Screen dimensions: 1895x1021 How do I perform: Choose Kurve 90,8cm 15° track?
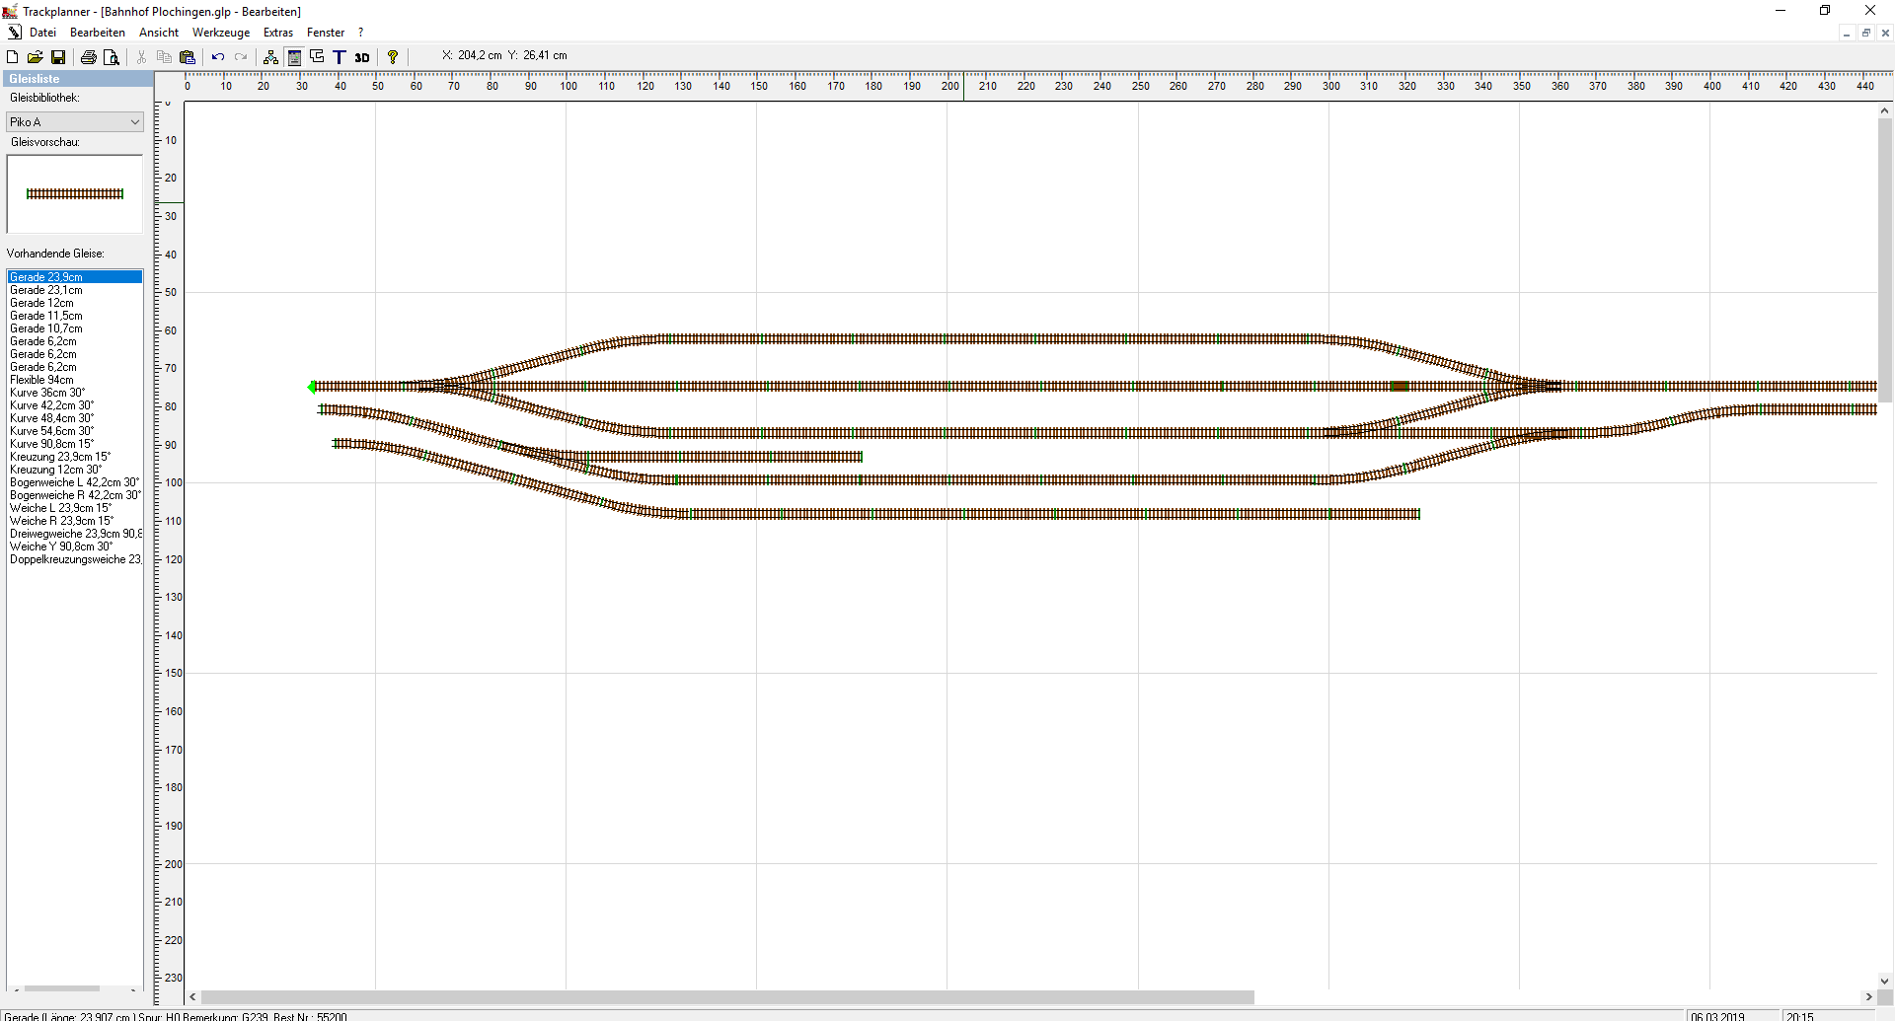tap(75, 444)
